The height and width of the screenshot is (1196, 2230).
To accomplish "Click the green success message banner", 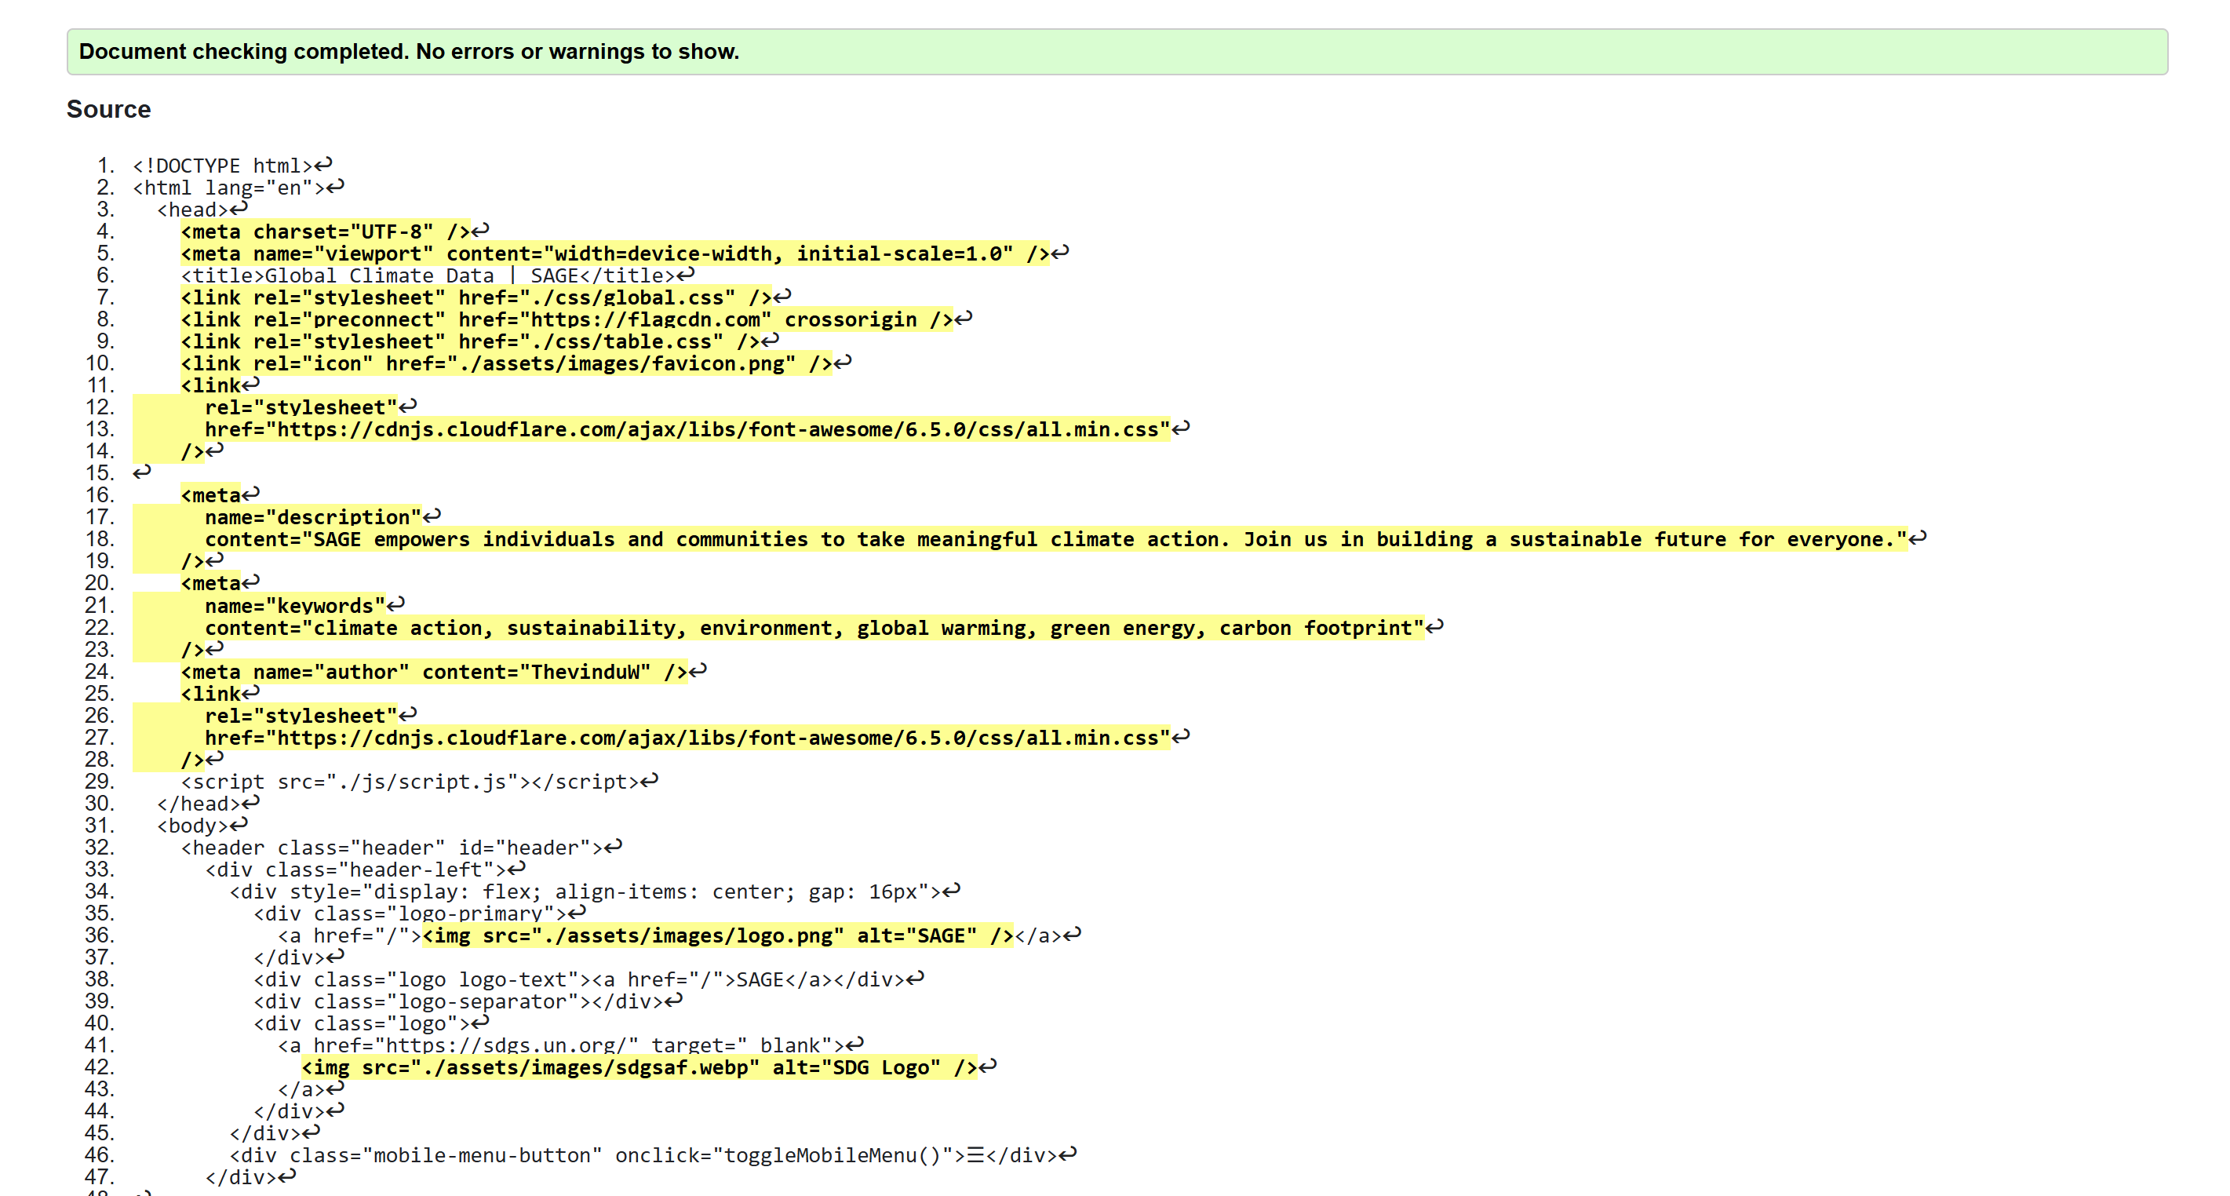I will click(x=407, y=51).
